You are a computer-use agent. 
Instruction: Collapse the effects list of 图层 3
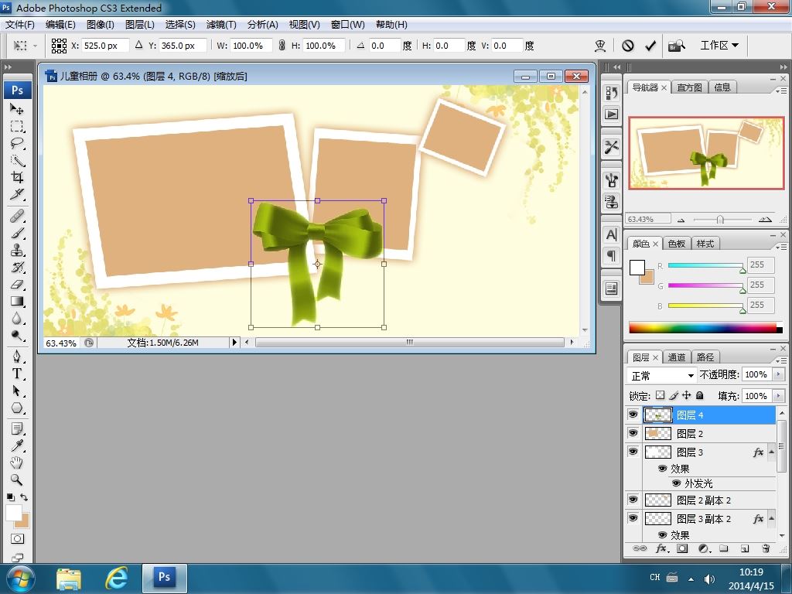coord(771,452)
